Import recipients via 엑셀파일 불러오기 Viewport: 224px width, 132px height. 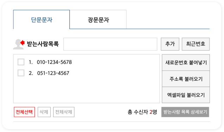tap(186, 95)
